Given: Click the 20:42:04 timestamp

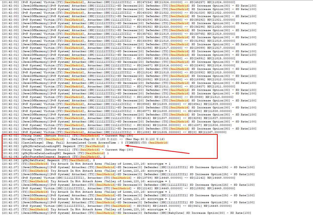Looking at the screenshot, I should (10, 157).
